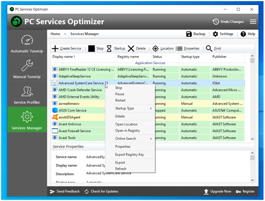Image resolution: width=265 pixels, height=201 pixels.
Task: Click the PC Services Optimizer logo in the header
Action: tap(16, 22)
